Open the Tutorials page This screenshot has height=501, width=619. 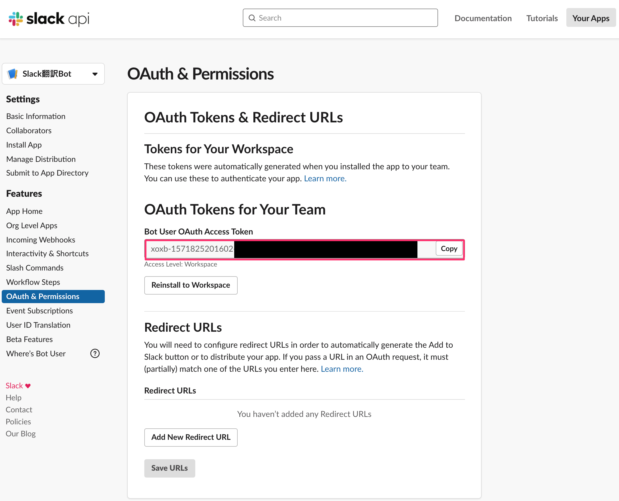click(542, 18)
